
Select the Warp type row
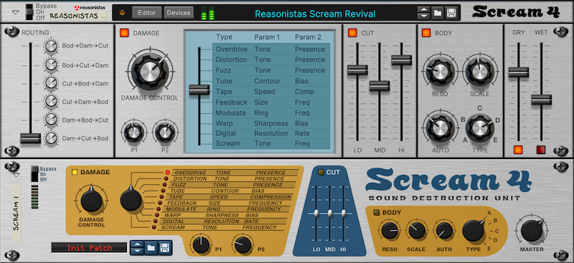click(x=271, y=123)
